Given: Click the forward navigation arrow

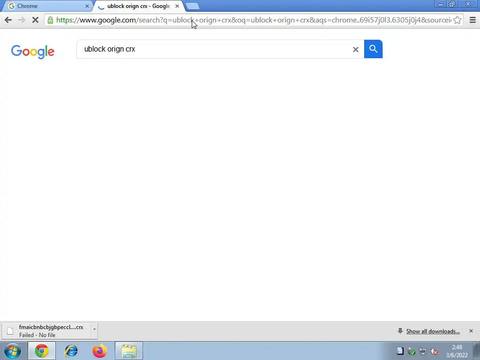Looking at the screenshot, I should [22, 20].
